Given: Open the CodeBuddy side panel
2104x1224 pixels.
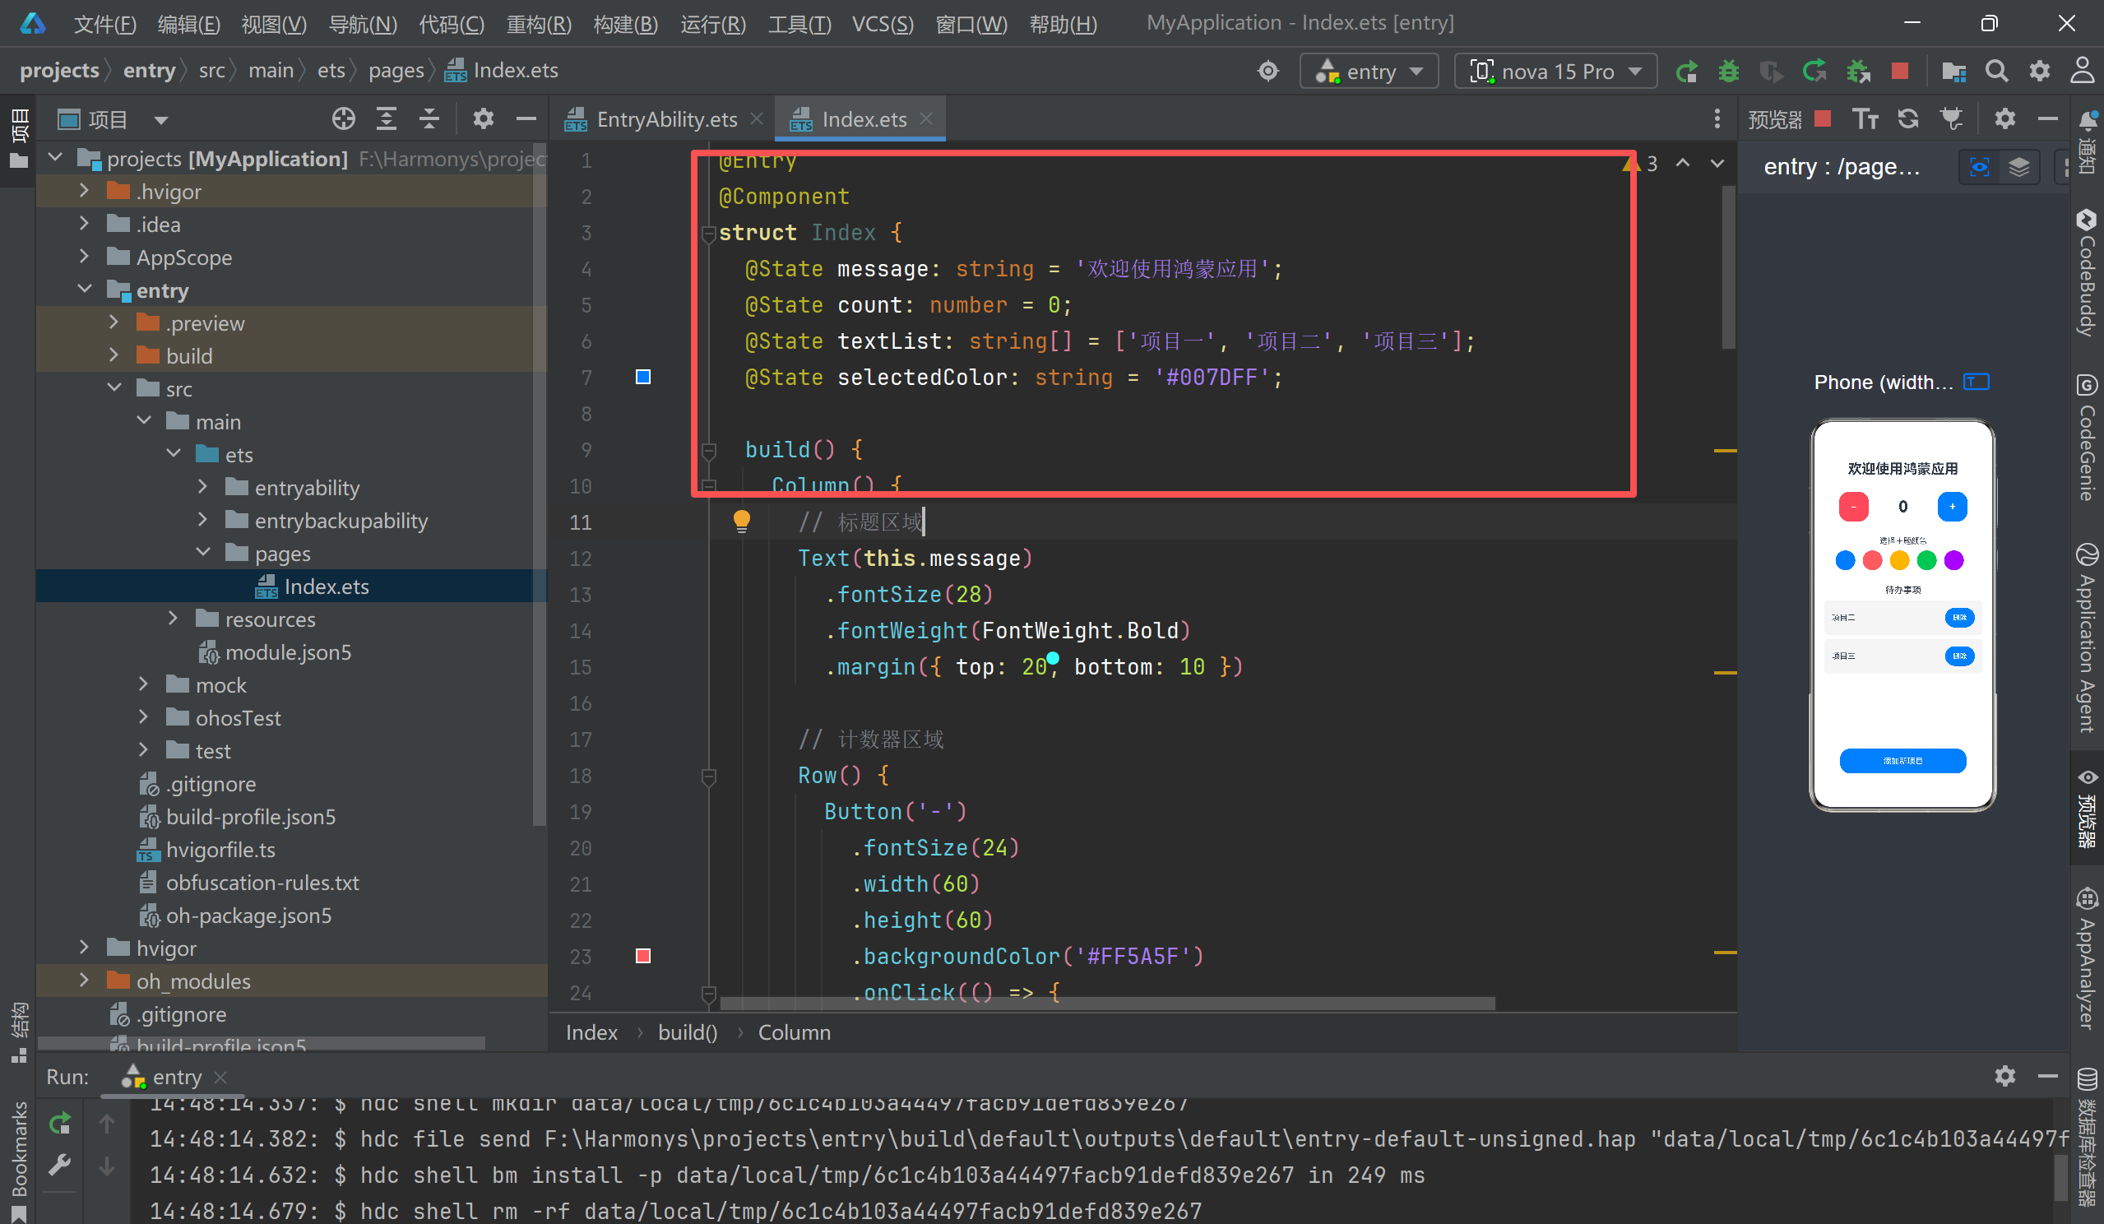Looking at the screenshot, I should 2087,273.
